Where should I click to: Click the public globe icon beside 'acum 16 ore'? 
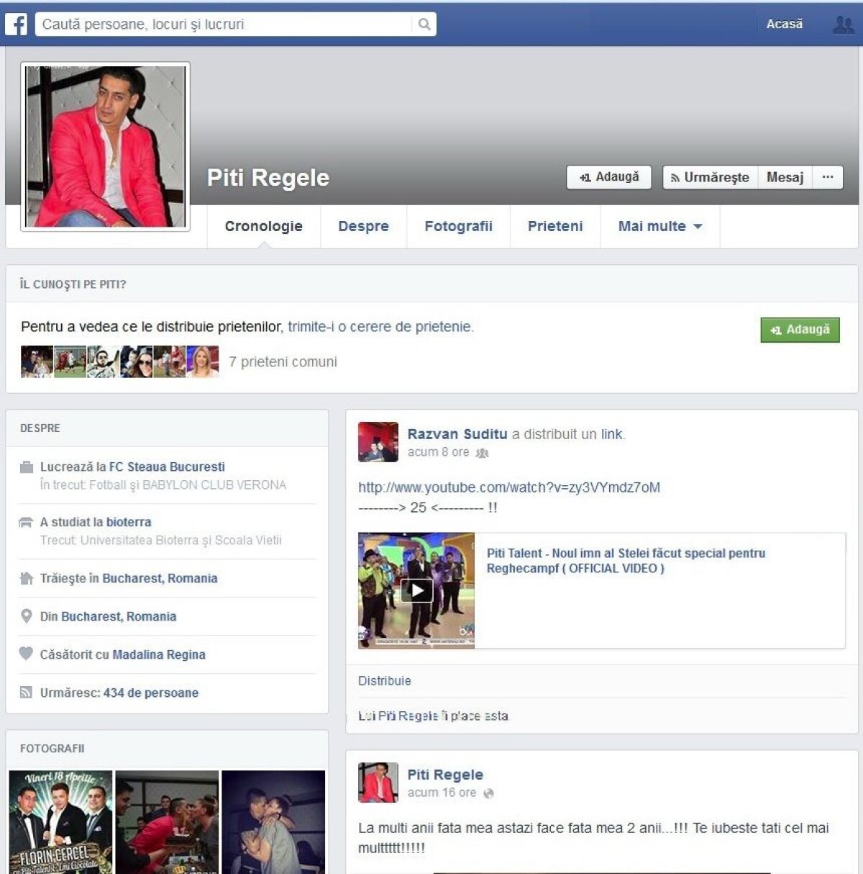[489, 793]
